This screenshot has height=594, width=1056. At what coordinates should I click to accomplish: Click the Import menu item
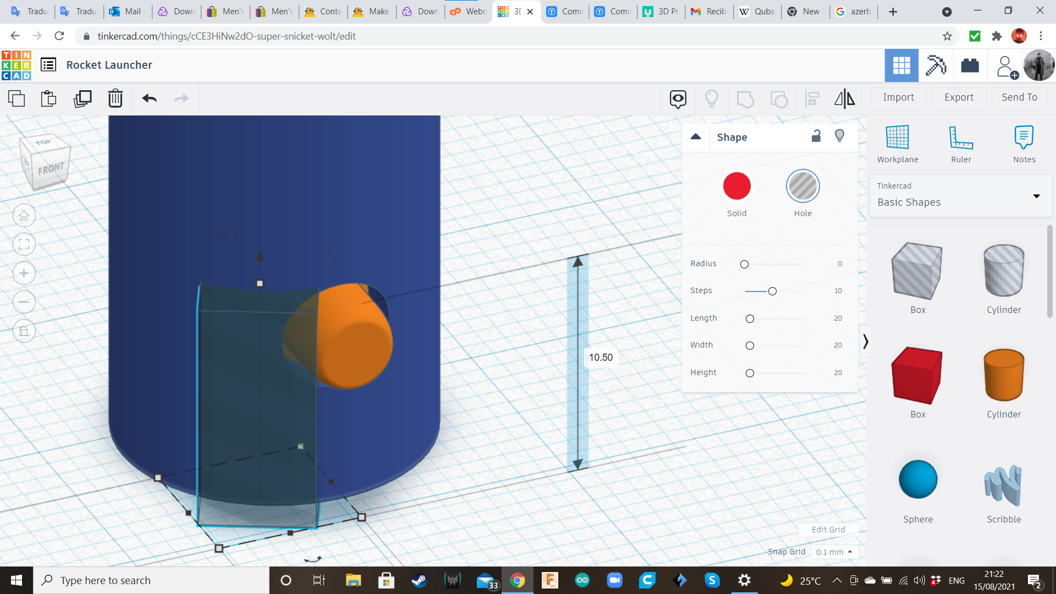tap(898, 97)
